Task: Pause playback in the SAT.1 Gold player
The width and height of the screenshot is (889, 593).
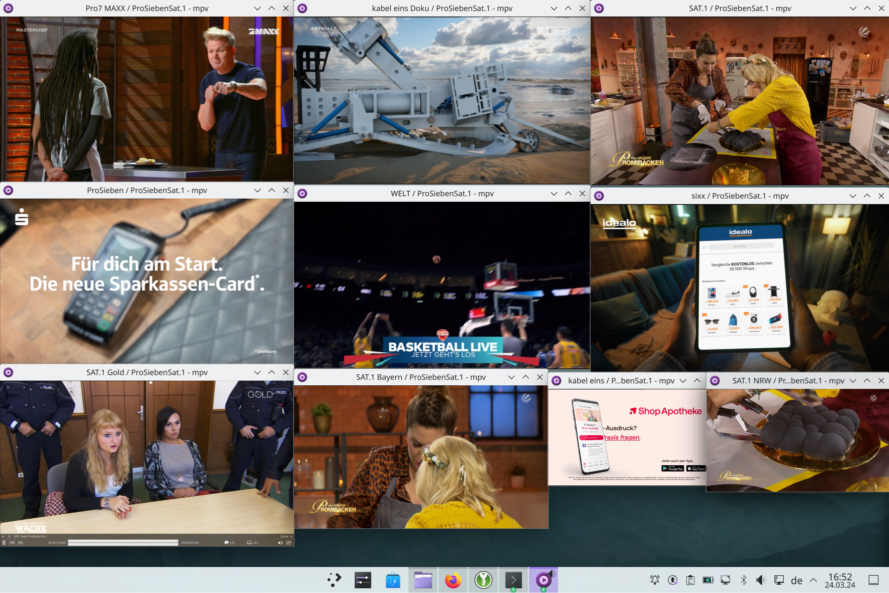Action: coord(4,543)
